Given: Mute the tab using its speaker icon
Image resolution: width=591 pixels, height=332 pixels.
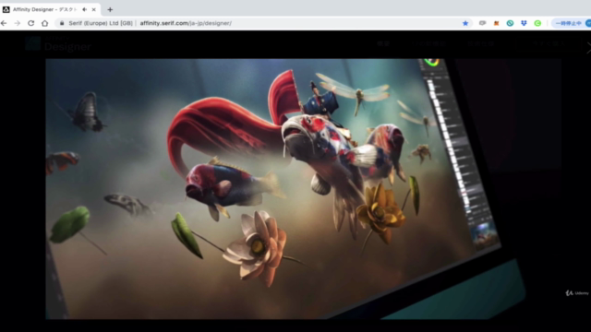Looking at the screenshot, I should point(84,9).
